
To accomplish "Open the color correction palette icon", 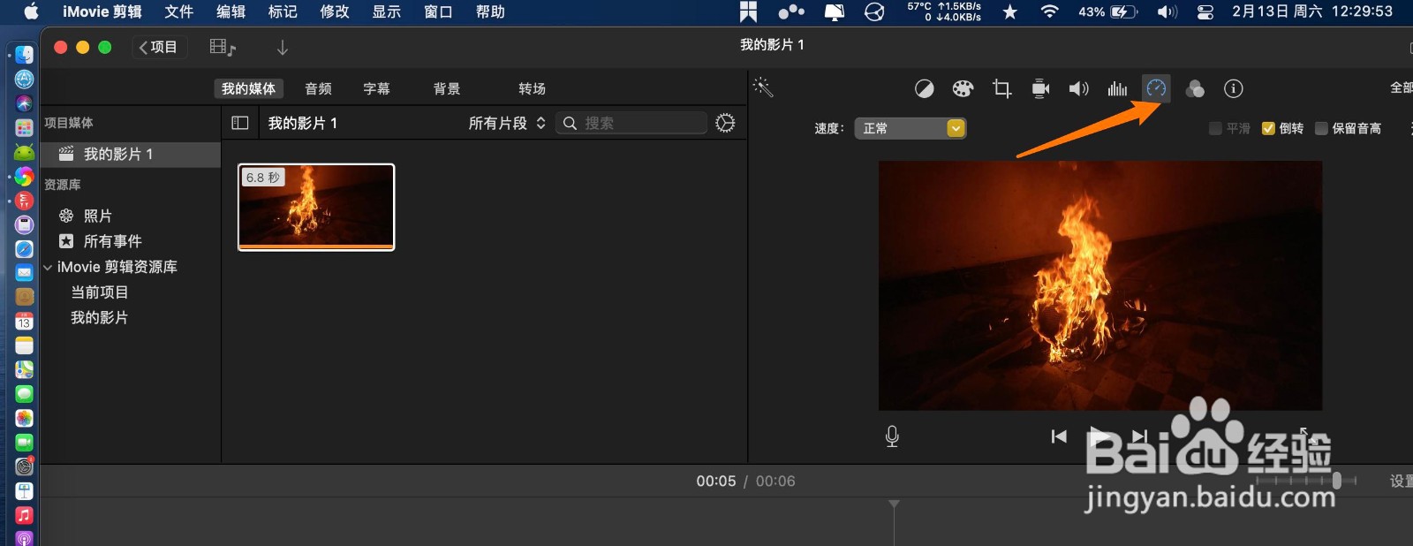I will 963,88.
